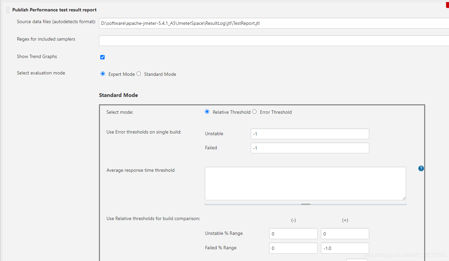Select the Standard Mode radio button
Image resolution: width=449 pixels, height=261 pixels.
coord(139,74)
